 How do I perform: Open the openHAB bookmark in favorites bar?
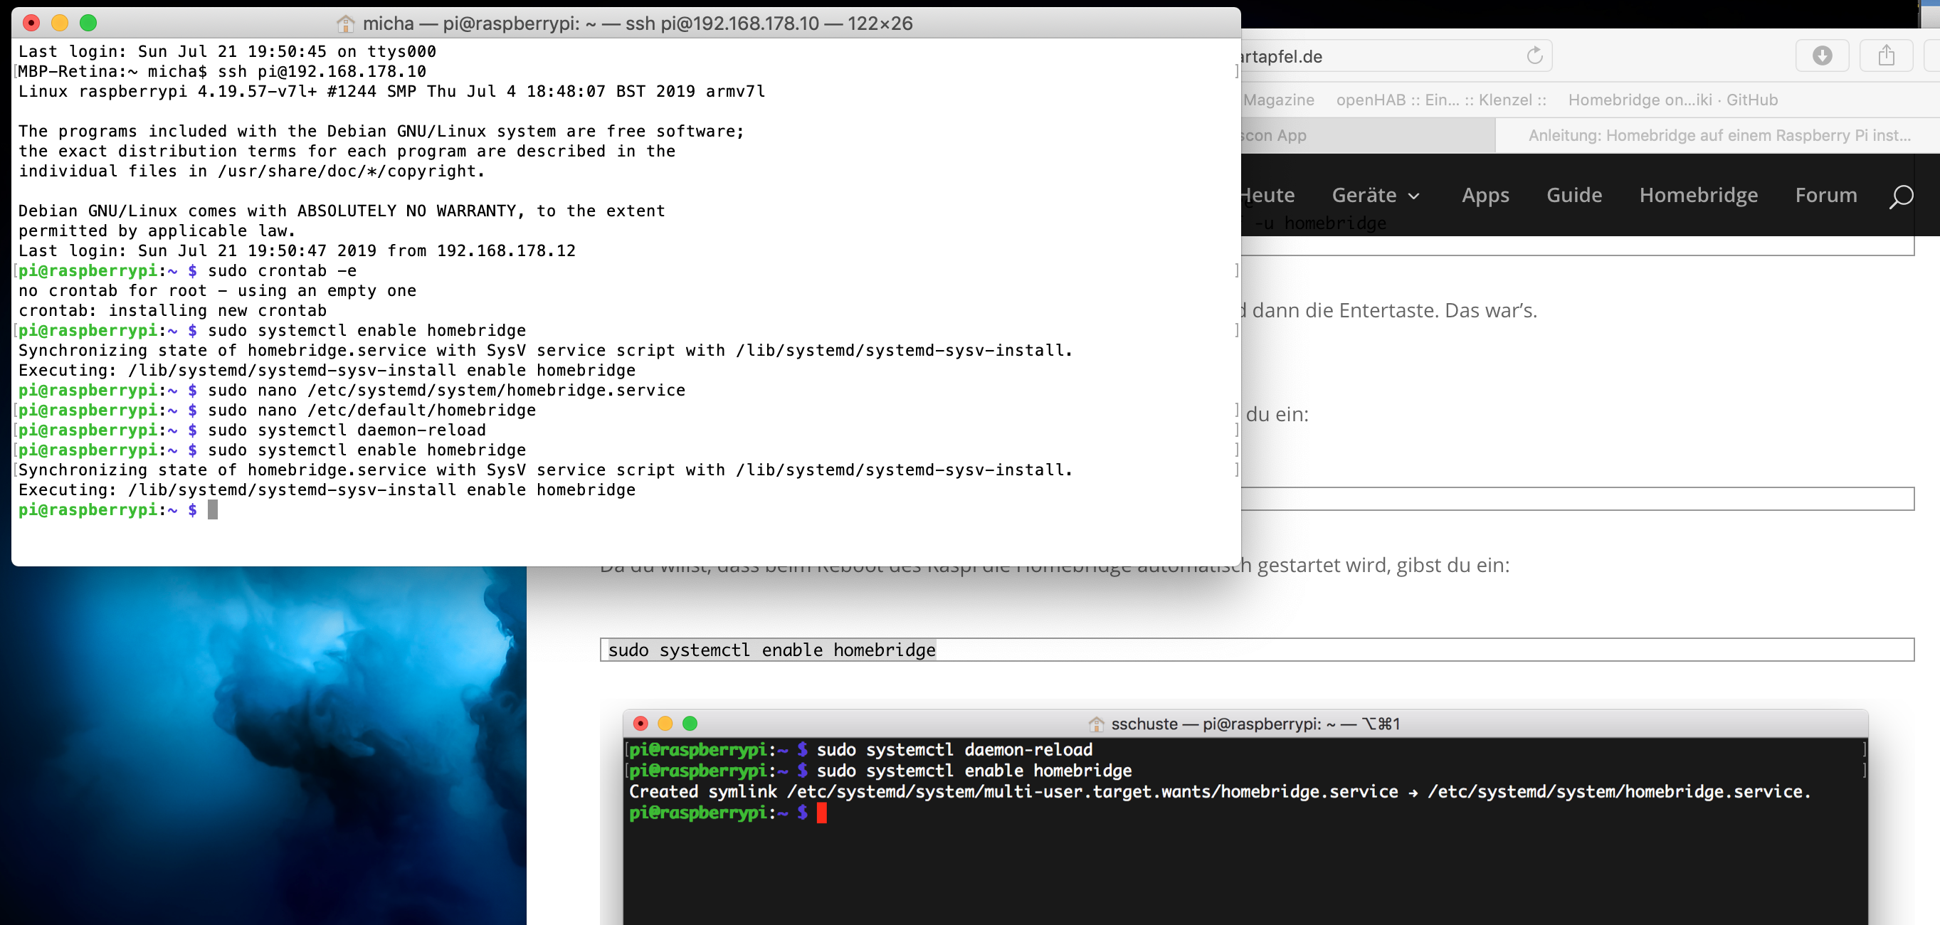tap(1440, 100)
